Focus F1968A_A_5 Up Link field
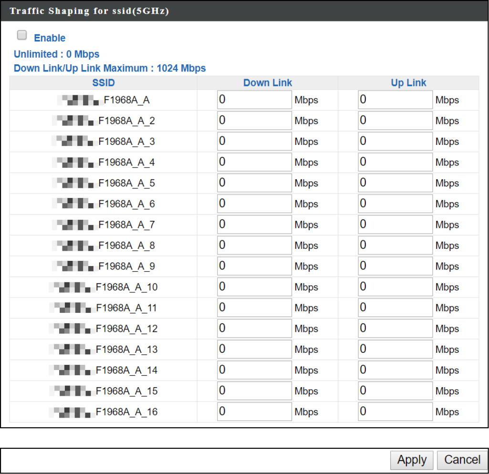 click(395, 183)
